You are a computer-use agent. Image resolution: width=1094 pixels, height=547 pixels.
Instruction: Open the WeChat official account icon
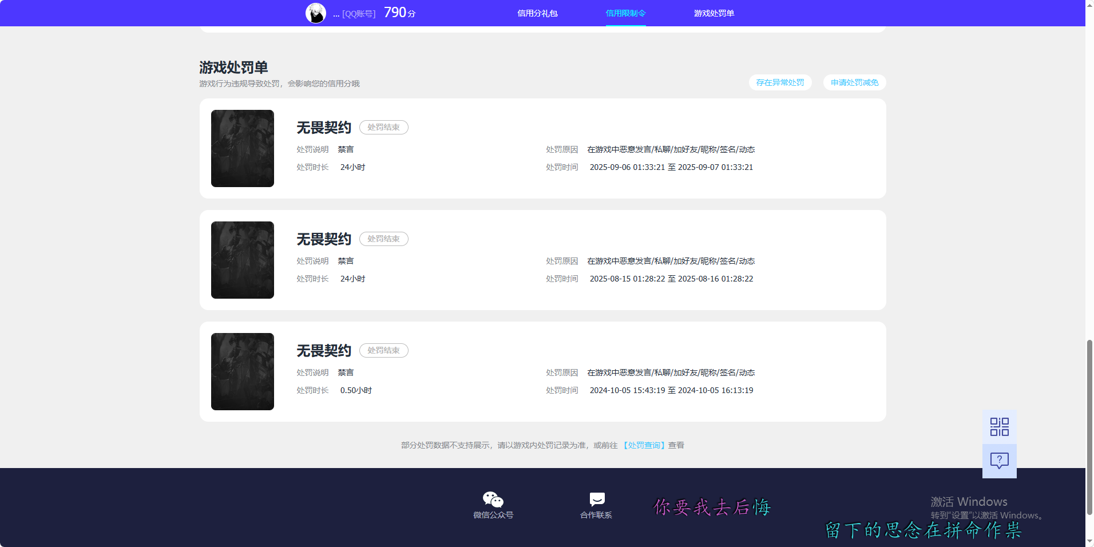pos(492,499)
